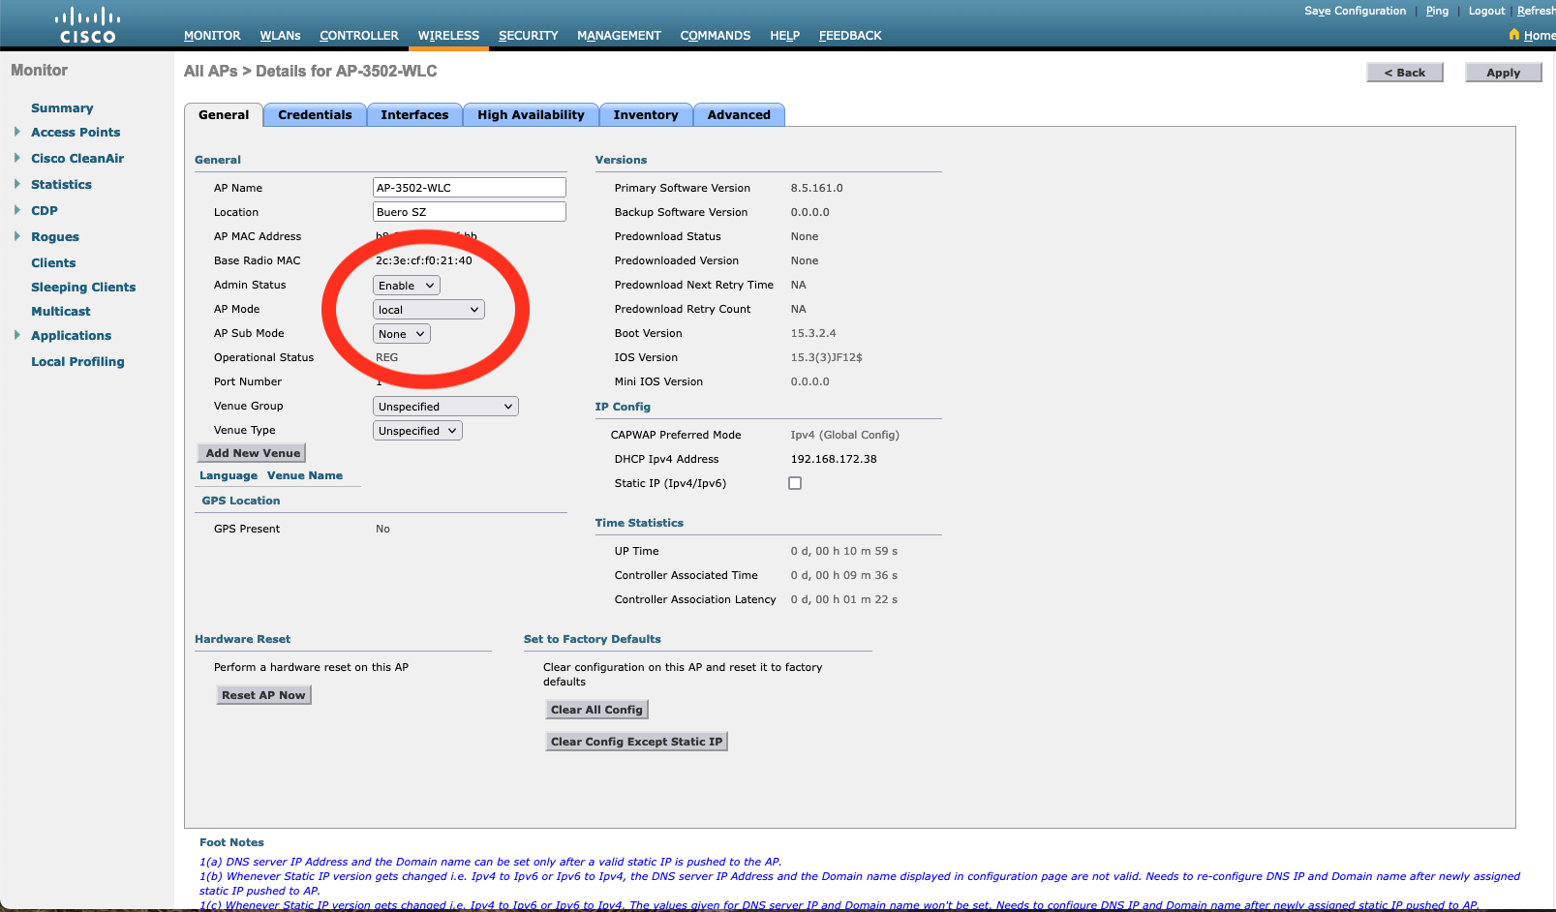Open Local Profiling in sidebar
Viewport: 1556px width, 912px height.
(77, 362)
